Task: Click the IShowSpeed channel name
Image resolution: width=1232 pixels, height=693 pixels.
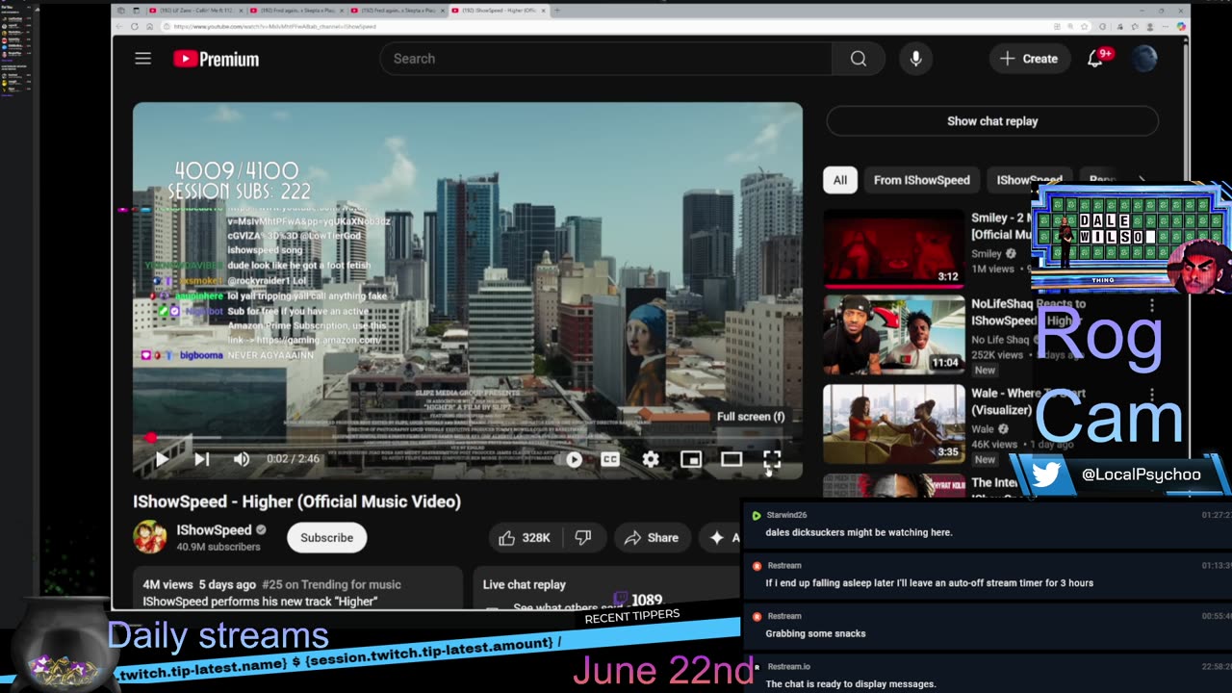Action: (x=214, y=530)
